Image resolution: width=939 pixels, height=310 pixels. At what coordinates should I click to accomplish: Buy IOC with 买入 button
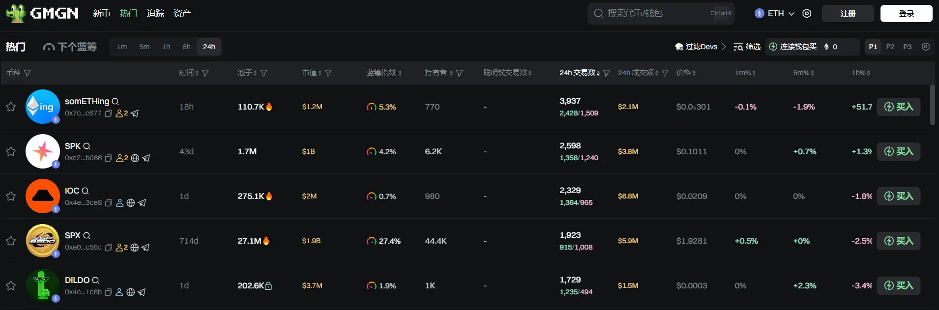[898, 196]
